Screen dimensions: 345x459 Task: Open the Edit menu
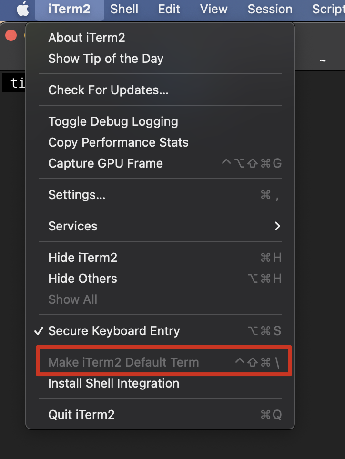pos(169,9)
